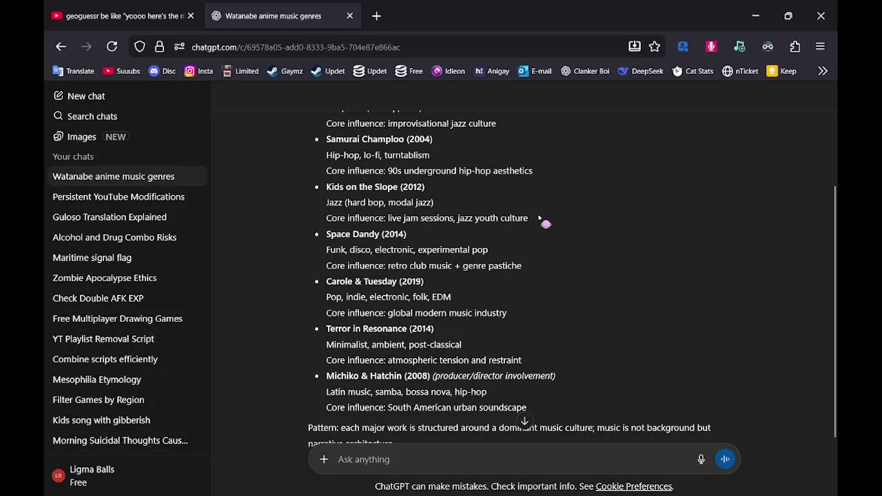
Task: Open a new browser tab
Action: pyautogui.click(x=376, y=16)
